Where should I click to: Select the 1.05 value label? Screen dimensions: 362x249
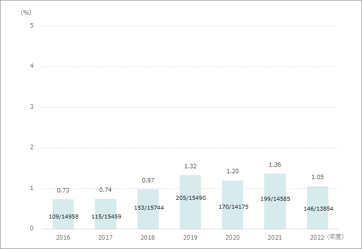pyautogui.click(x=317, y=177)
